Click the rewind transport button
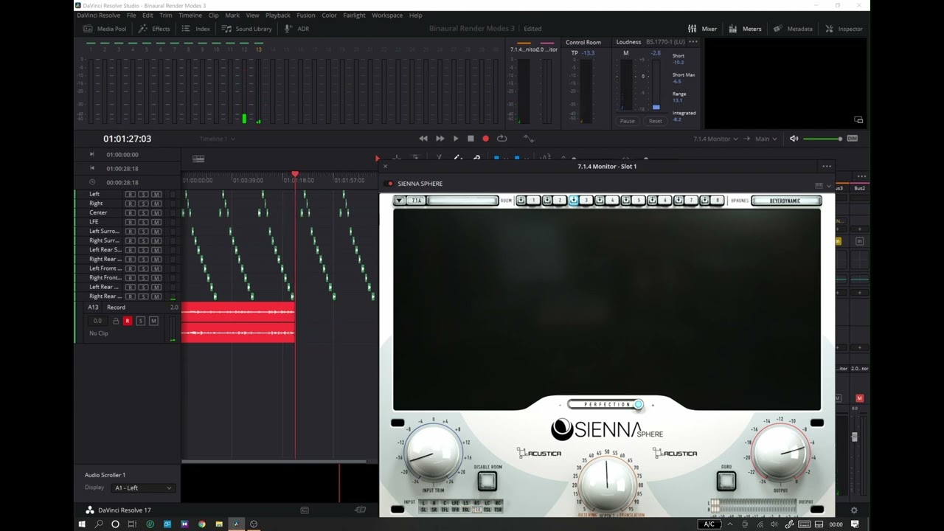Screen dimensions: 944x531 point(423,139)
